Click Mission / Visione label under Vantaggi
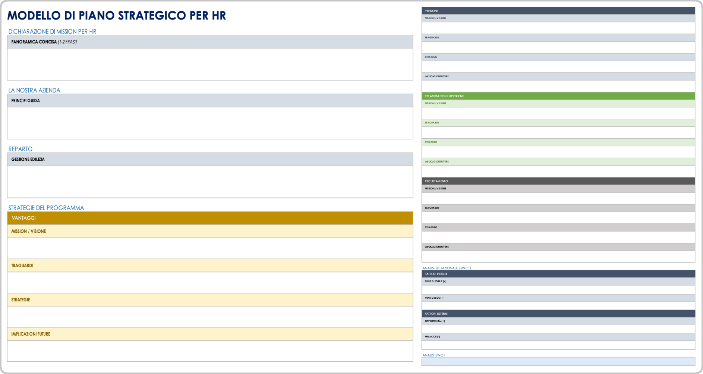This screenshot has width=703, height=374. 29,231
